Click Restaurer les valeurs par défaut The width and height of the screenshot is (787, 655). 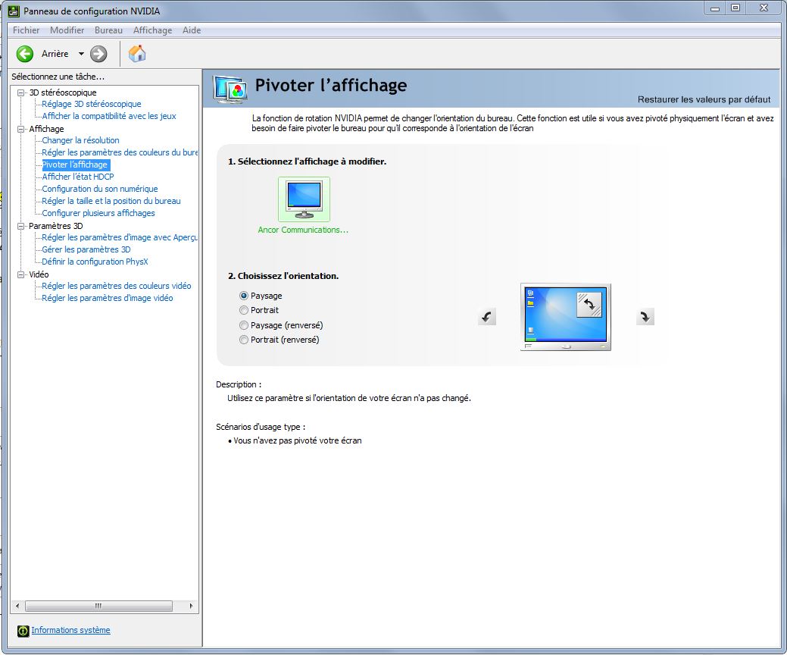coord(704,99)
